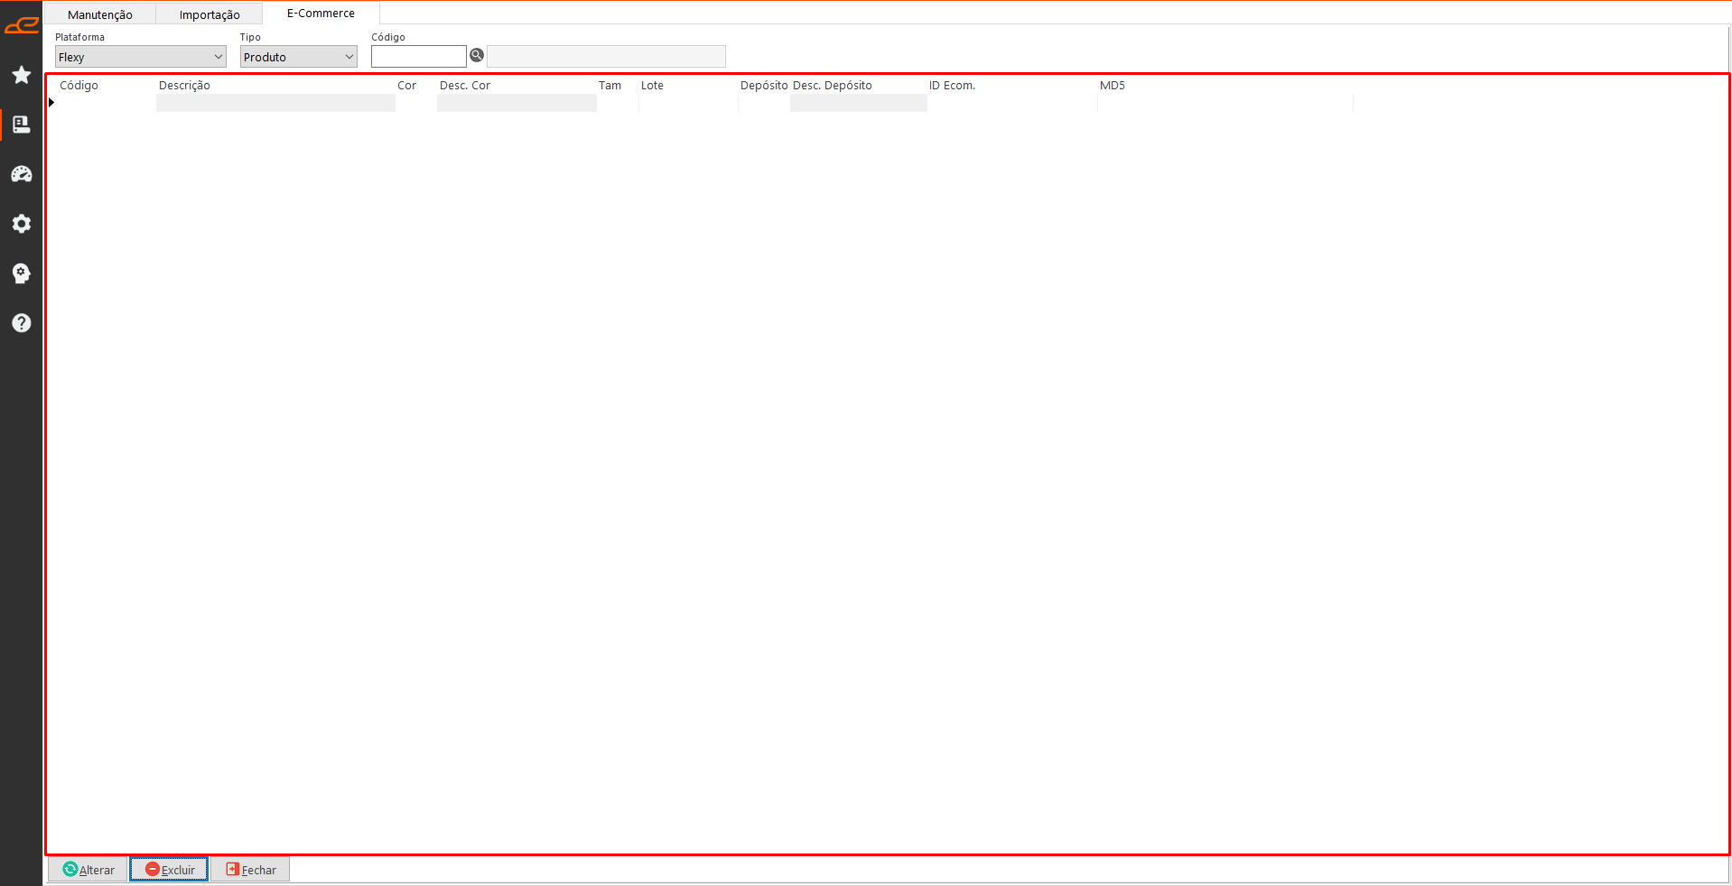Expand the Plataforma dropdown showing Flexy

point(140,57)
